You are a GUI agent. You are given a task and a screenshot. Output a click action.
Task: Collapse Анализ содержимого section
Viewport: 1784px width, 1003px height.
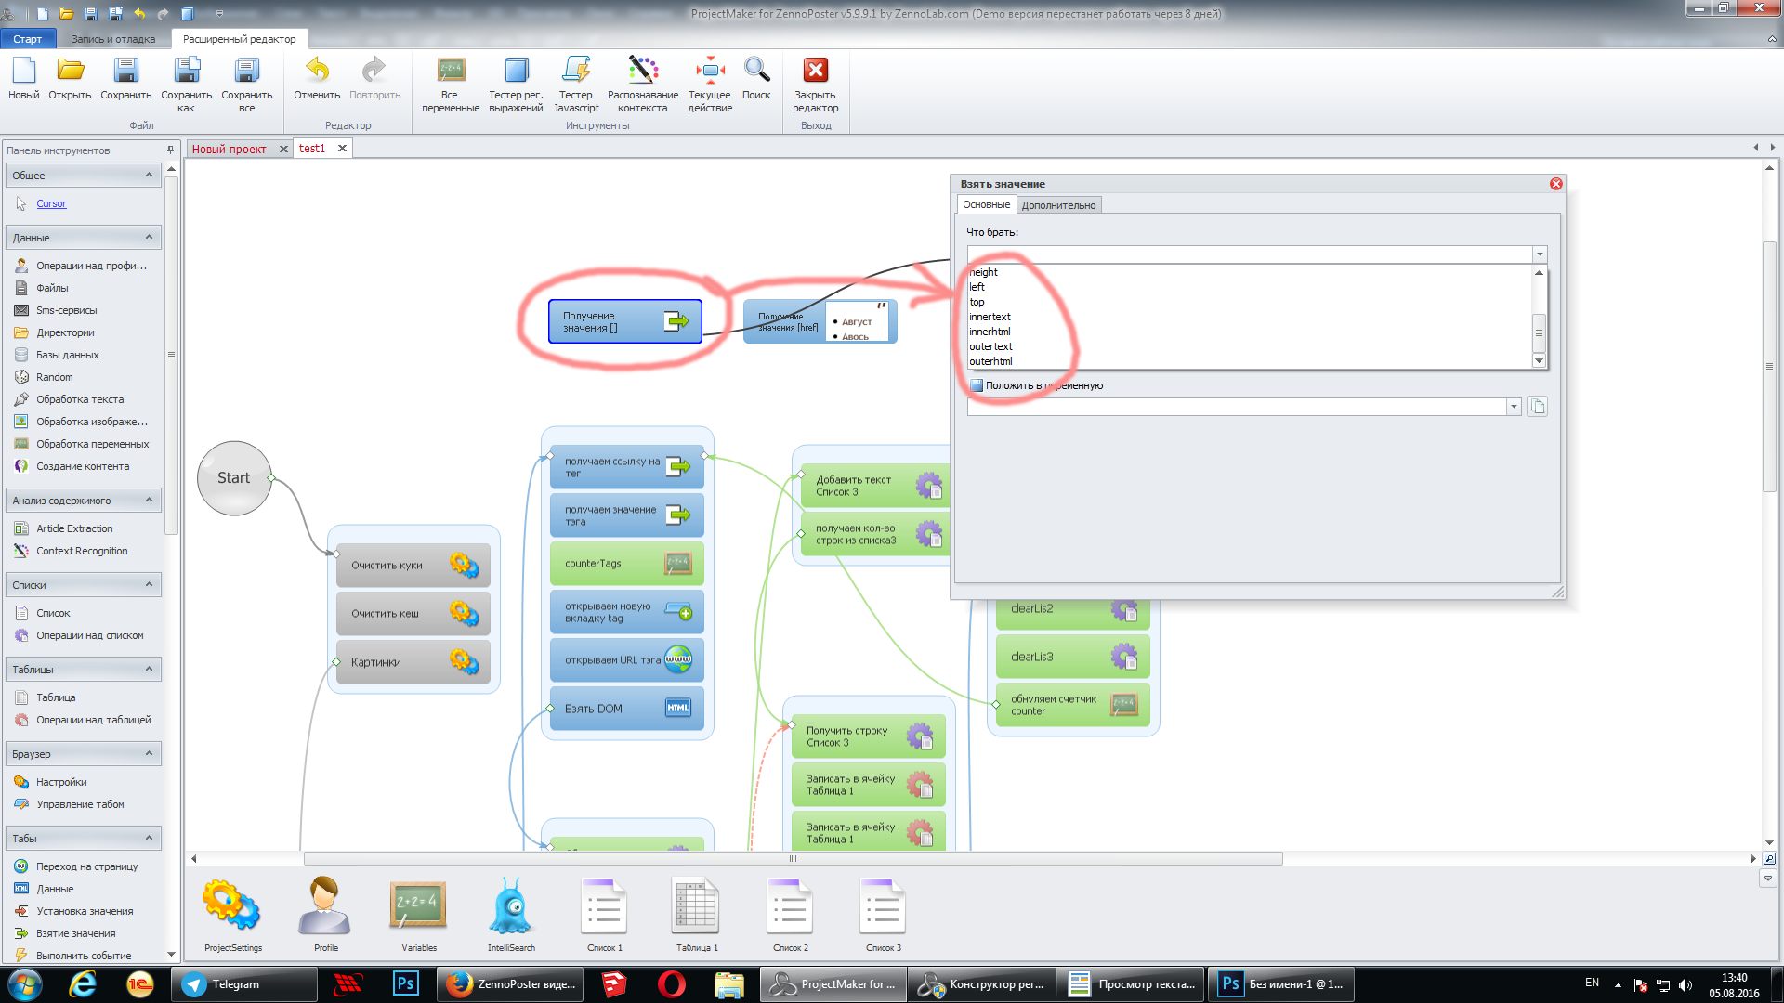pos(149,500)
